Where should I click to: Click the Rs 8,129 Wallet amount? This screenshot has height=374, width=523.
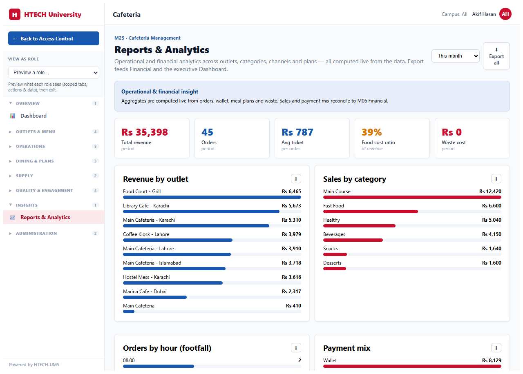[492, 361]
